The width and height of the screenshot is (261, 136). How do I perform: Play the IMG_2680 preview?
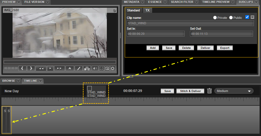[x=50, y=68]
